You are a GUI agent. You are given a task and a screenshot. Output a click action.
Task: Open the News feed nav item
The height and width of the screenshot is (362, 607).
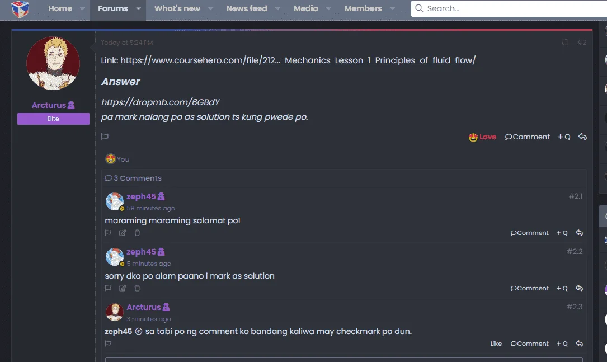[247, 8]
